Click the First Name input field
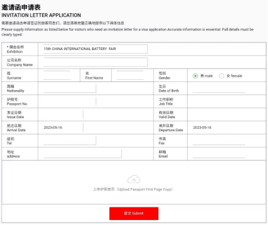The width and height of the screenshot is (268, 225). tap(130, 75)
